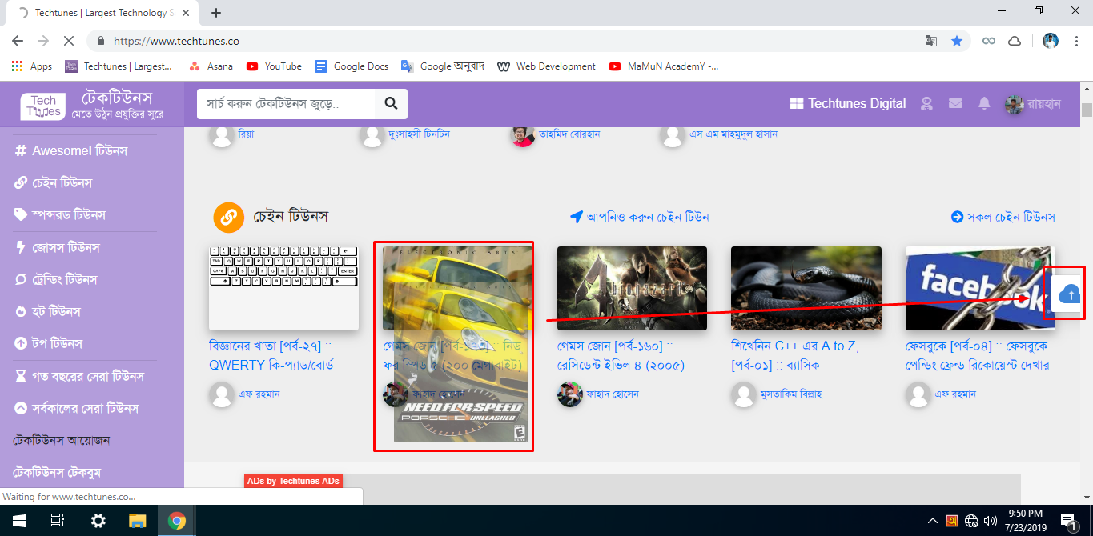Open রায়হান user profile avatar

1015,104
